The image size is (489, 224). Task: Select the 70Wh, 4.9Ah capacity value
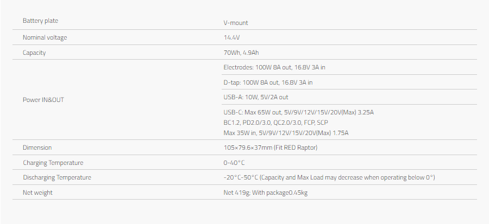point(241,53)
